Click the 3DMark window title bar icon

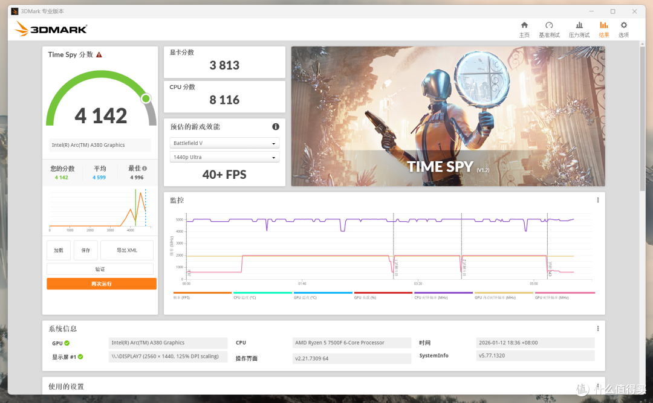[15, 11]
